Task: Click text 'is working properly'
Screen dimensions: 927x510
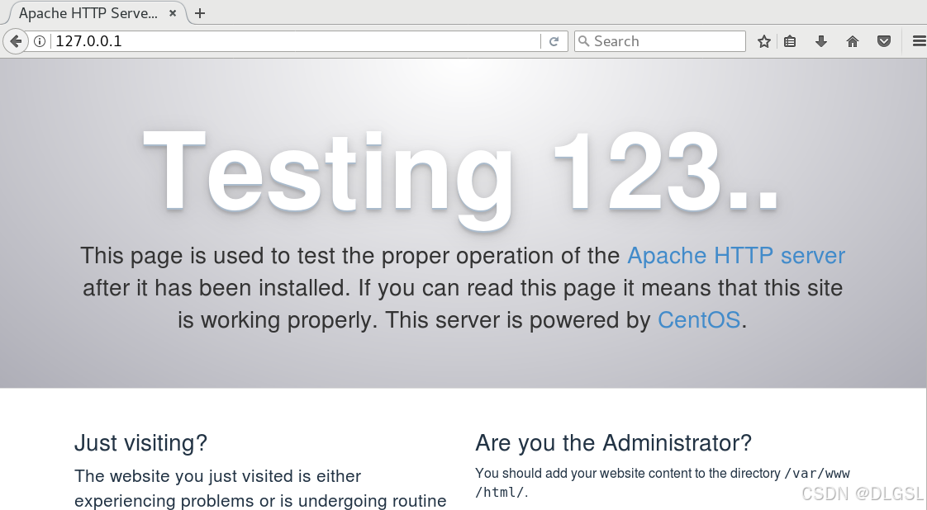Action: pos(276,320)
